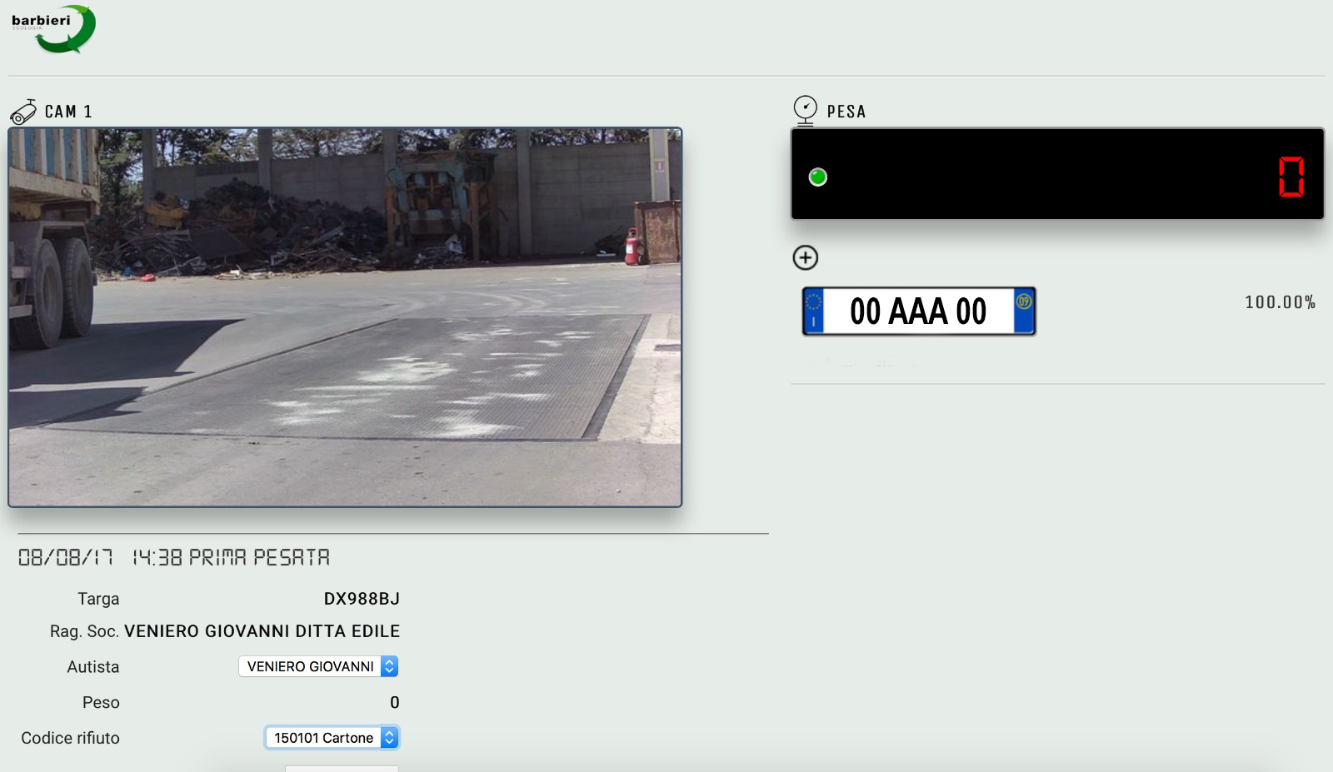Click the weighing scale icon beside PESA
Viewport: 1333px width, 772px height.
coord(805,110)
